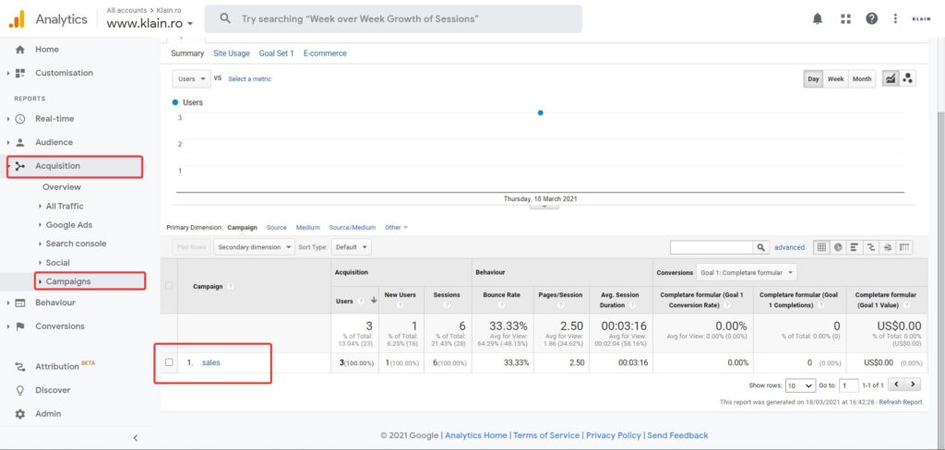The width and height of the screenshot is (945, 450).
Task: Click the Discover lightbulb icon
Action: point(20,390)
